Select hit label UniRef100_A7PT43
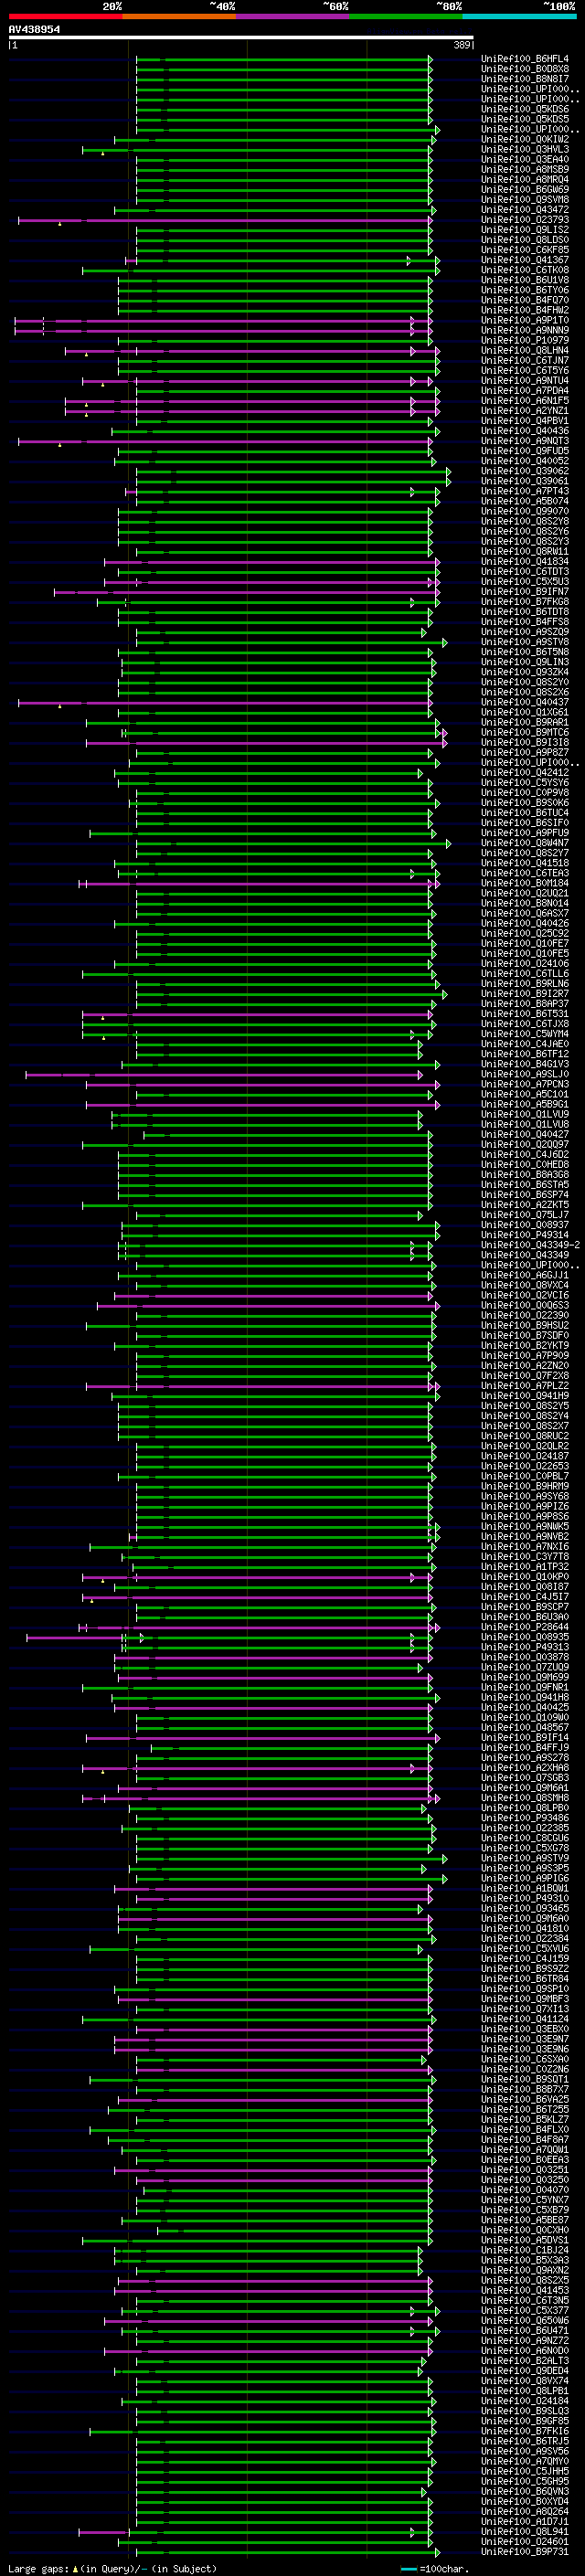The height and width of the screenshot is (2576, 585). (x=525, y=491)
